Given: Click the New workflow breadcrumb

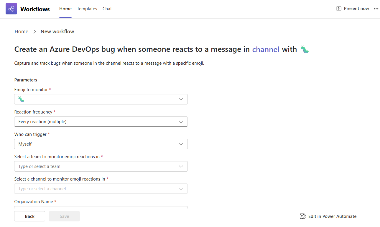Looking at the screenshot, I should (57, 31).
